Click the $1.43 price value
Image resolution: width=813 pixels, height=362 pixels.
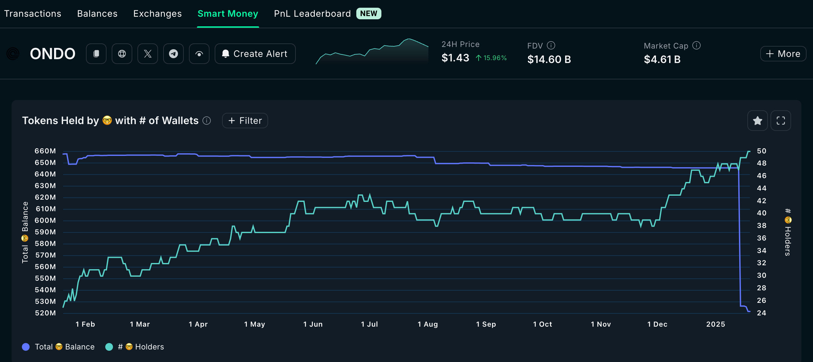455,58
